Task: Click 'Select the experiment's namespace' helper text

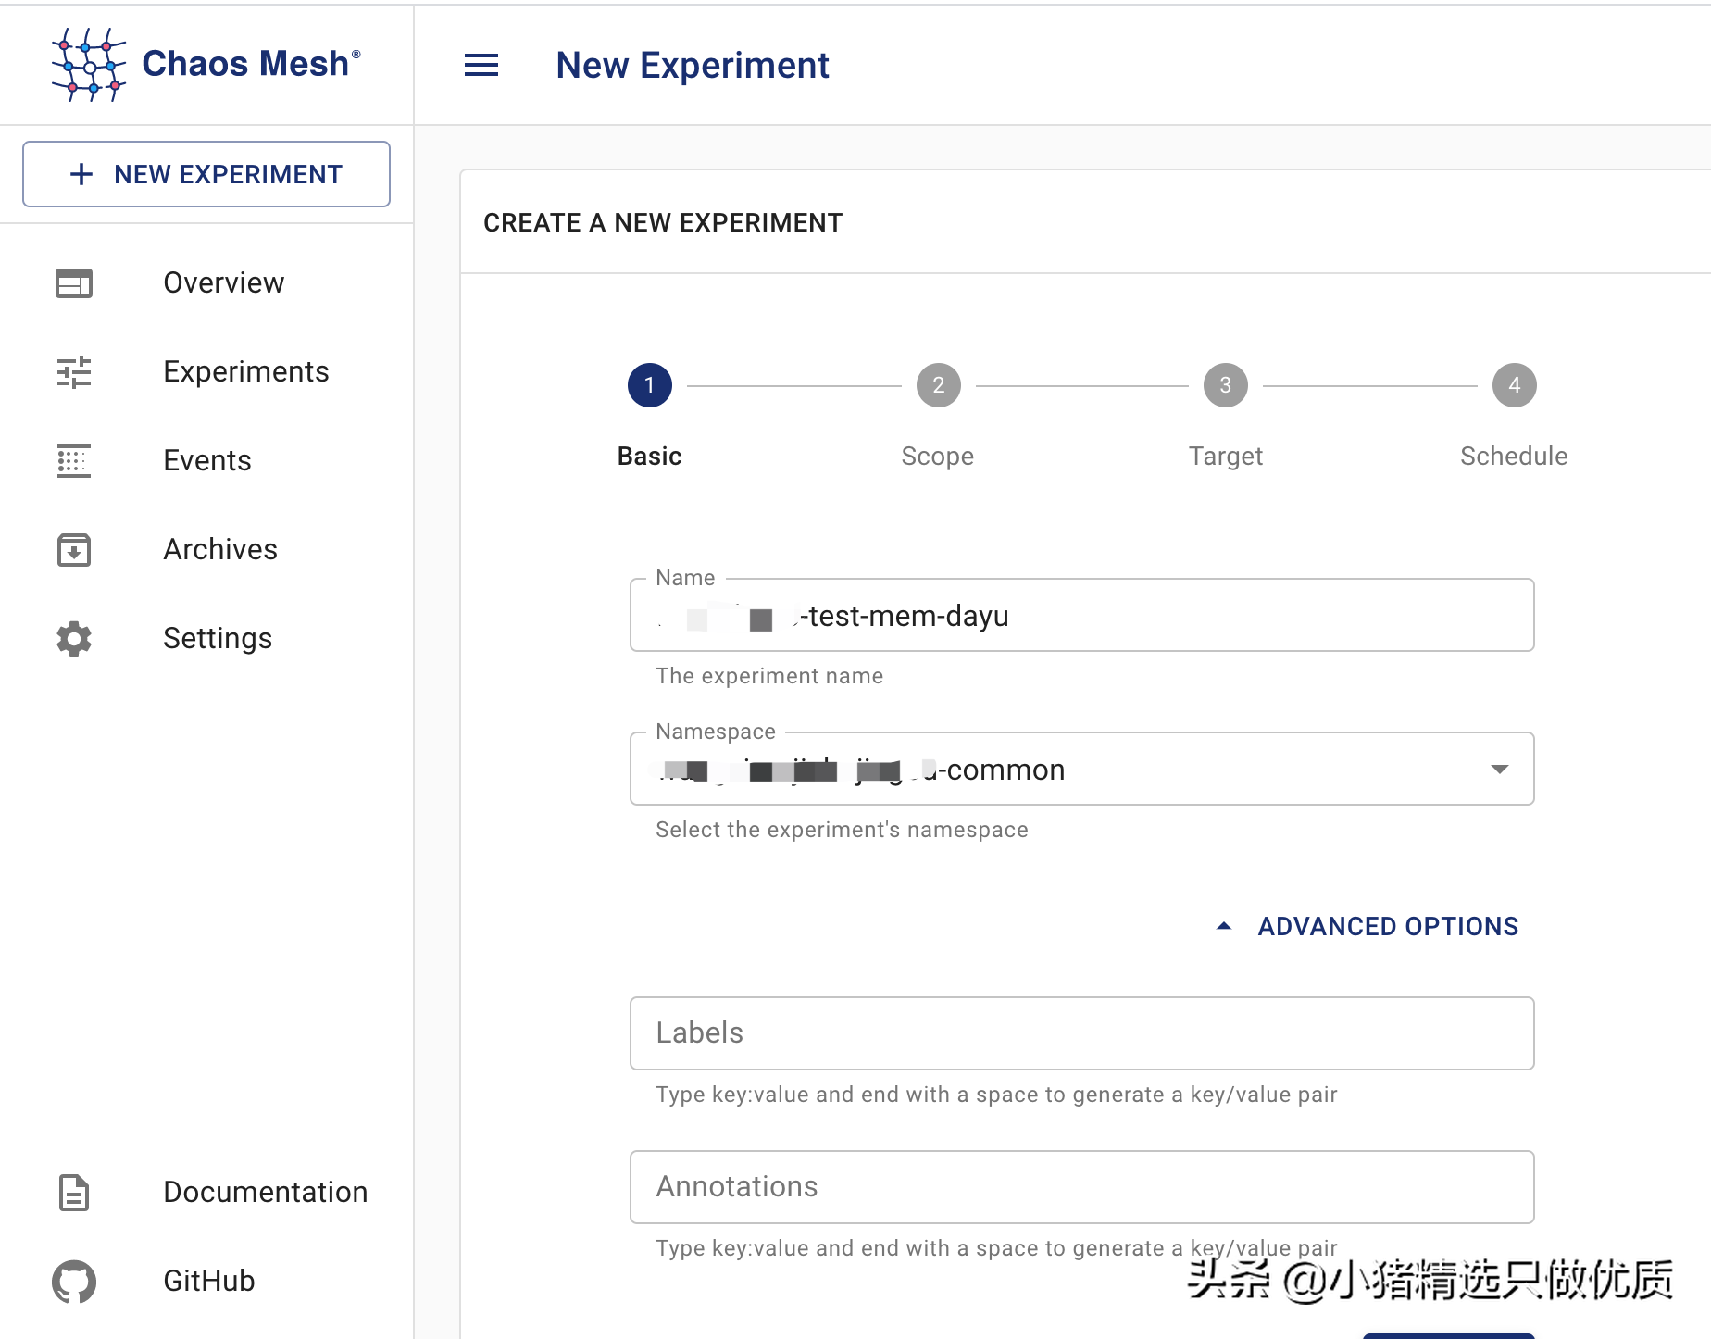Action: point(842,830)
